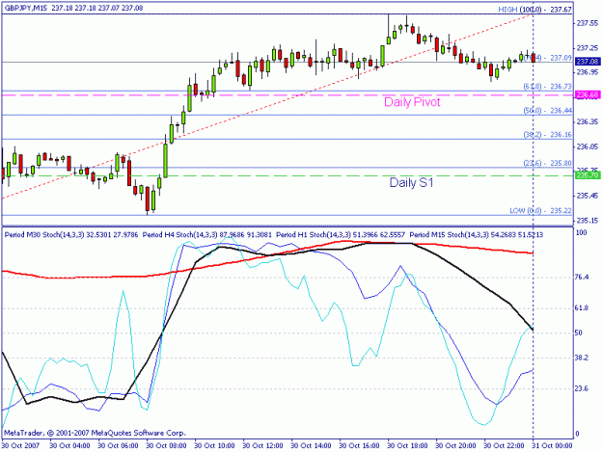Click the GBPJPY,M15 chart title text
The height and width of the screenshot is (452, 603).
(x=25, y=8)
